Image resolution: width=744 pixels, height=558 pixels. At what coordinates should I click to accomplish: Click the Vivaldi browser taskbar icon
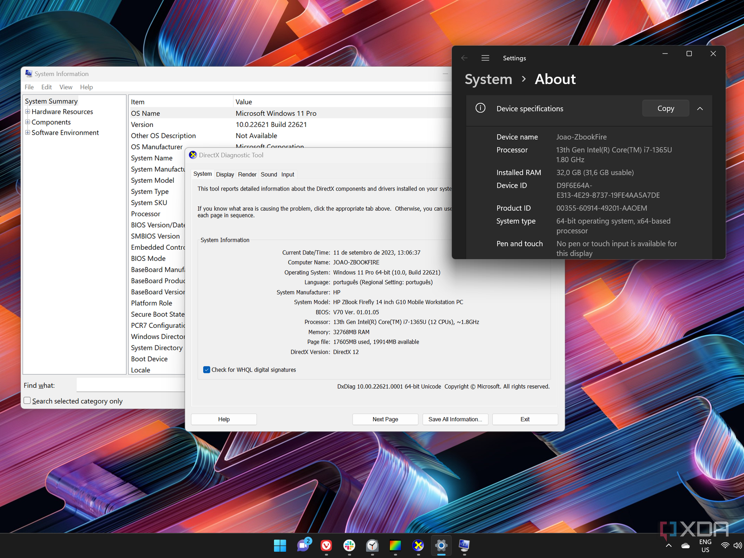(x=326, y=545)
